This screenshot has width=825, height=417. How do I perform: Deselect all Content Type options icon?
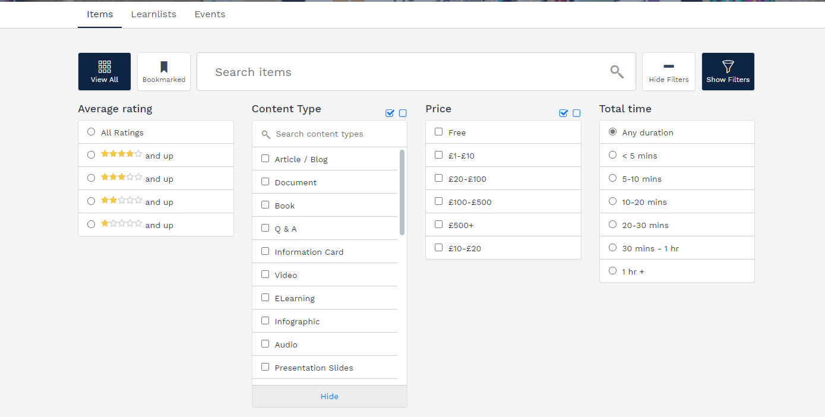tap(403, 113)
